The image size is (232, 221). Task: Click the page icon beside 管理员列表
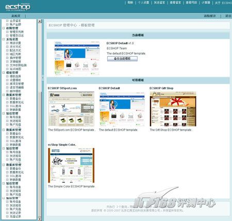click(7, 32)
